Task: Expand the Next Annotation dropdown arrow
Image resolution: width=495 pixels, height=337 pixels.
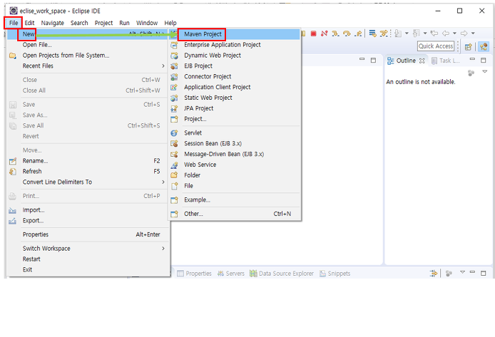Action: point(407,33)
